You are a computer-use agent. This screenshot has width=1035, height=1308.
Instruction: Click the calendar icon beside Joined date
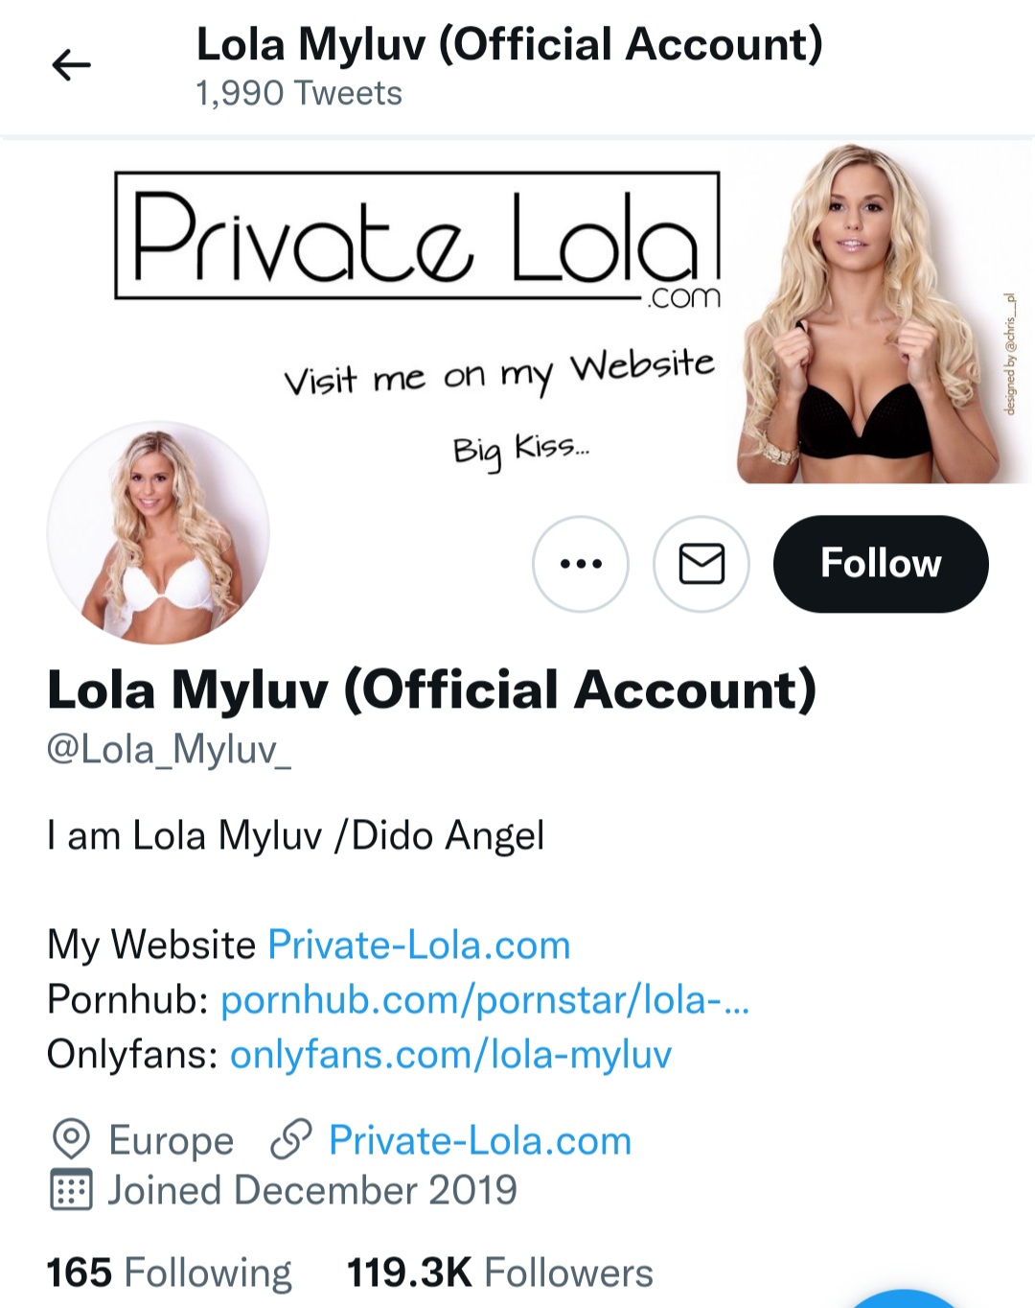[71, 1190]
